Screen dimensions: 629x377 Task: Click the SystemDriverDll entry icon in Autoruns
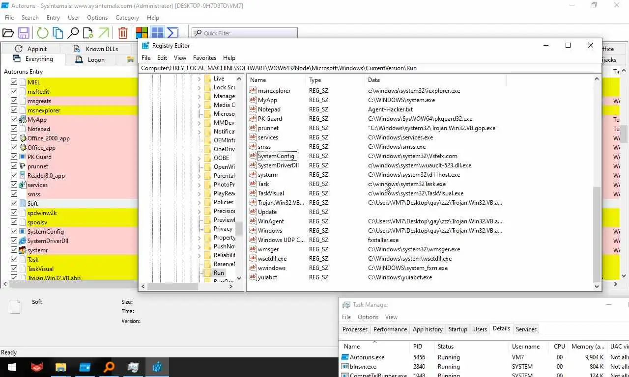click(23, 241)
